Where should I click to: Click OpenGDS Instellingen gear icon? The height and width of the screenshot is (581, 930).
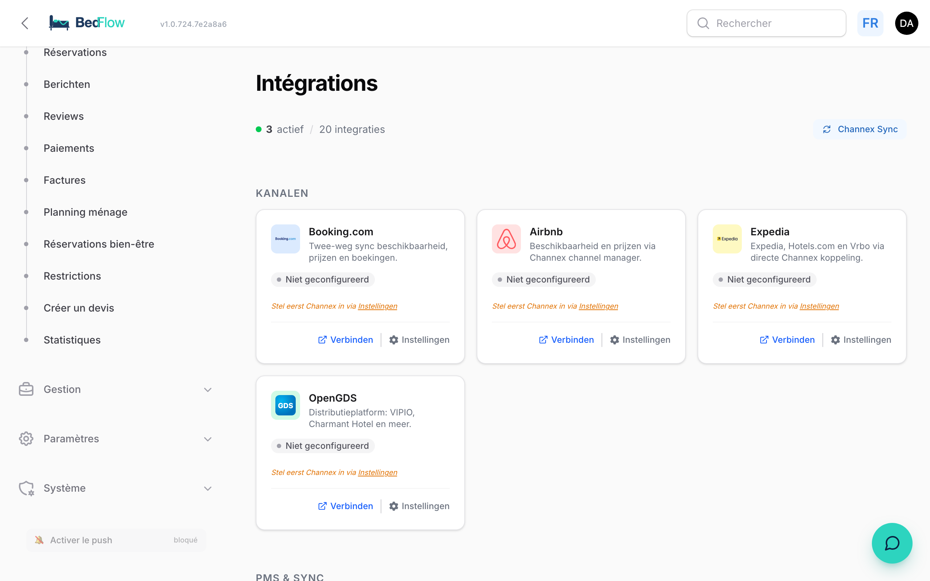coord(393,506)
